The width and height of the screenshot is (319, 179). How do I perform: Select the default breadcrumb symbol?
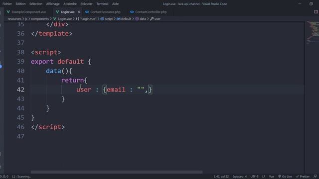click(x=124, y=19)
